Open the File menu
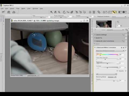Image resolution: width=129 pixels, height=96 pixels. [x=2, y=9]
